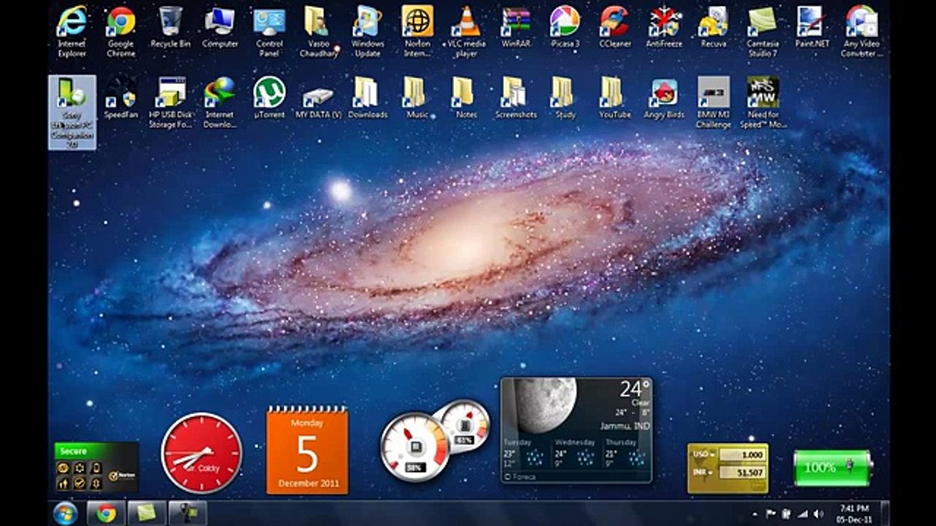936x526 pixels.
Task: Open taskbar clock showing 7:41 PM
Action: tap(853, 514)
